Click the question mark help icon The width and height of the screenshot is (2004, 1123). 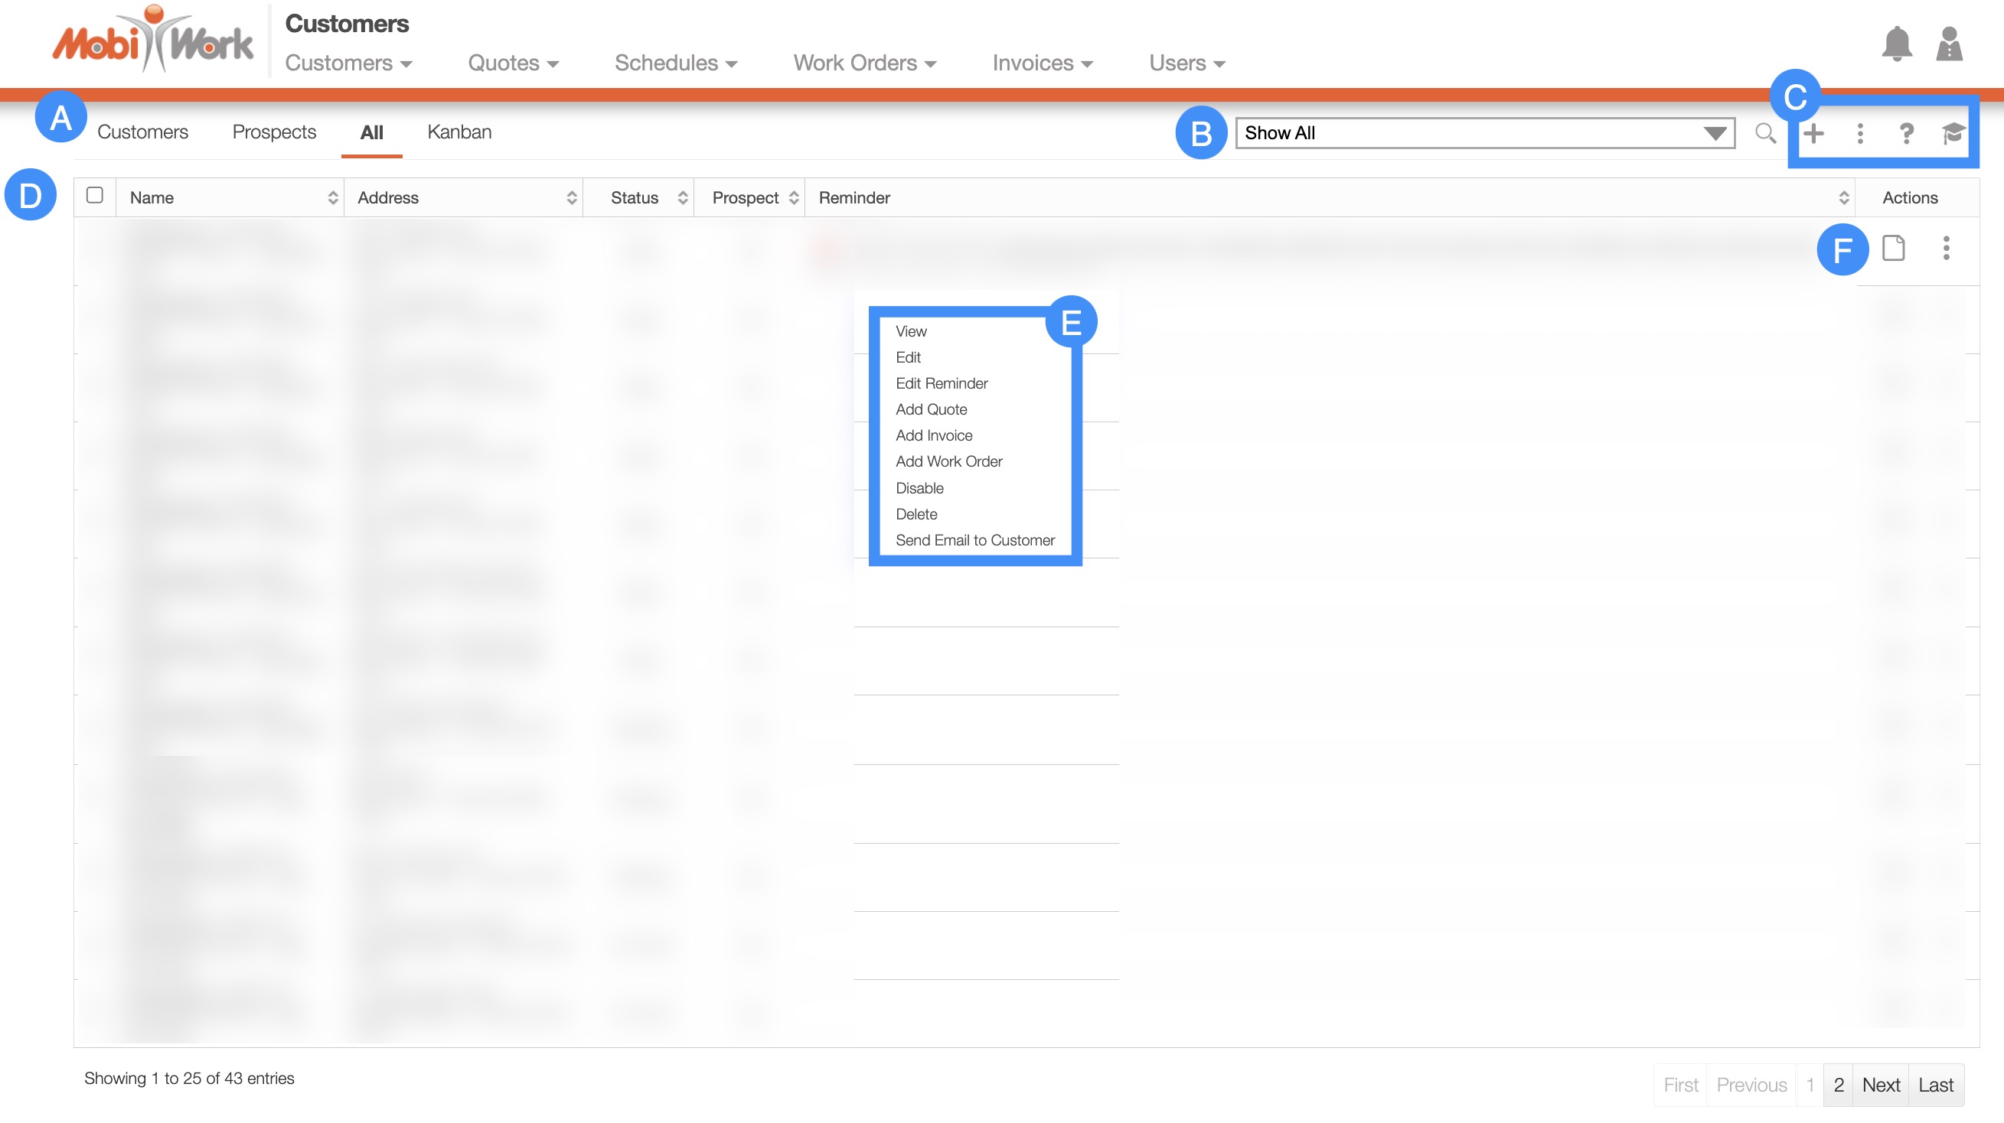1906,133
